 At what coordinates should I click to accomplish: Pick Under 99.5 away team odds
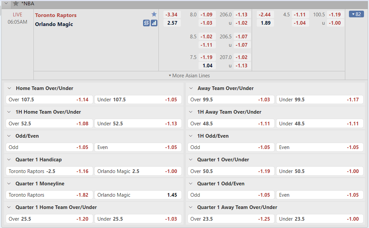pos(320,100)
